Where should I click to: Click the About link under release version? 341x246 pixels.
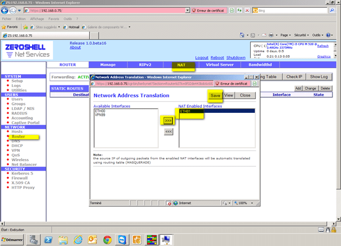point(75,48)
